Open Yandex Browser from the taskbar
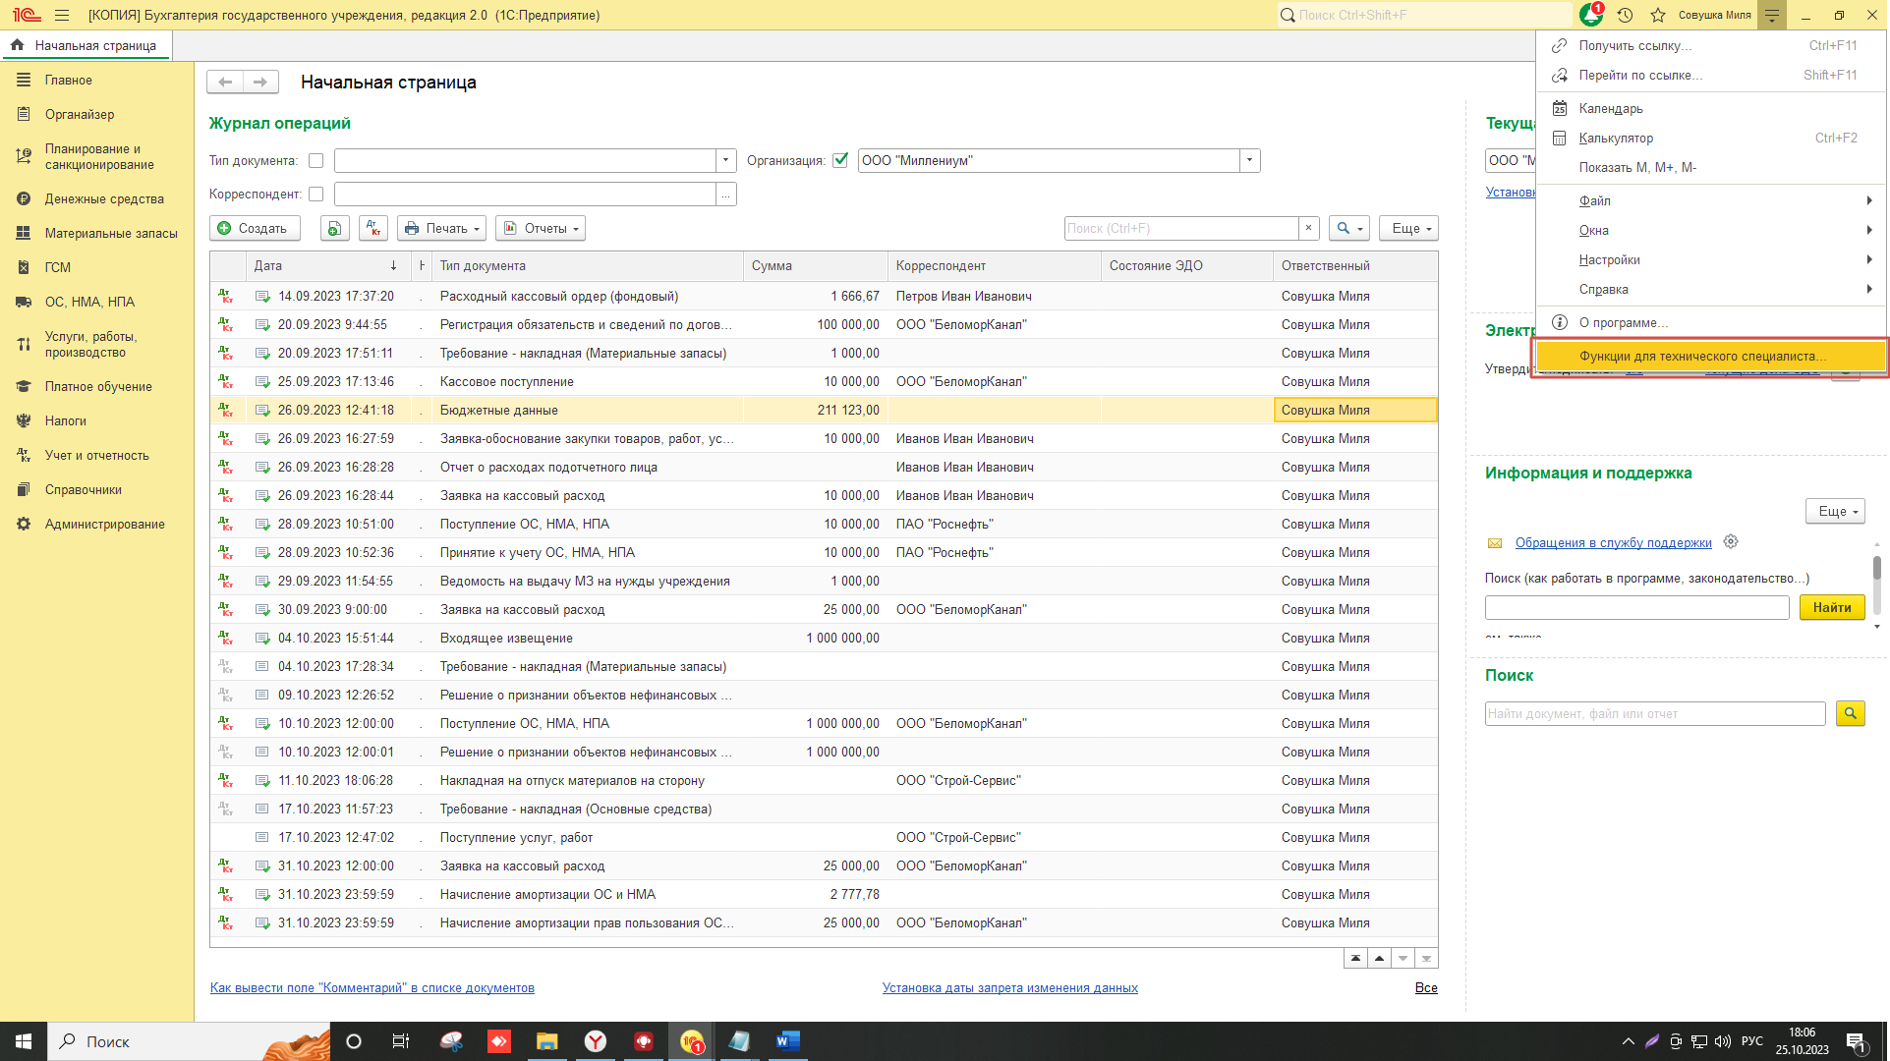 [596, 1041]
